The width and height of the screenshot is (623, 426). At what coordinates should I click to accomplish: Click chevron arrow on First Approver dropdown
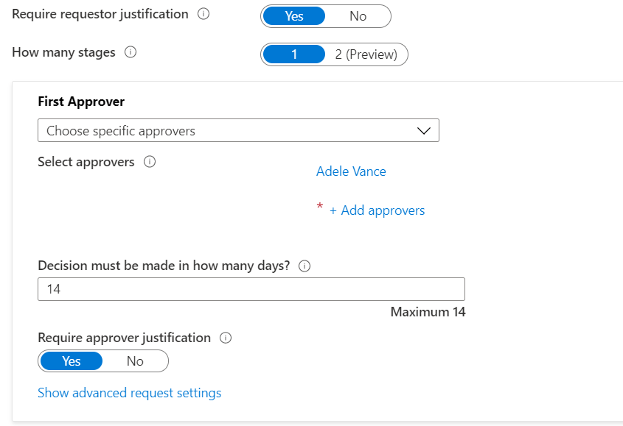point(423,131)
